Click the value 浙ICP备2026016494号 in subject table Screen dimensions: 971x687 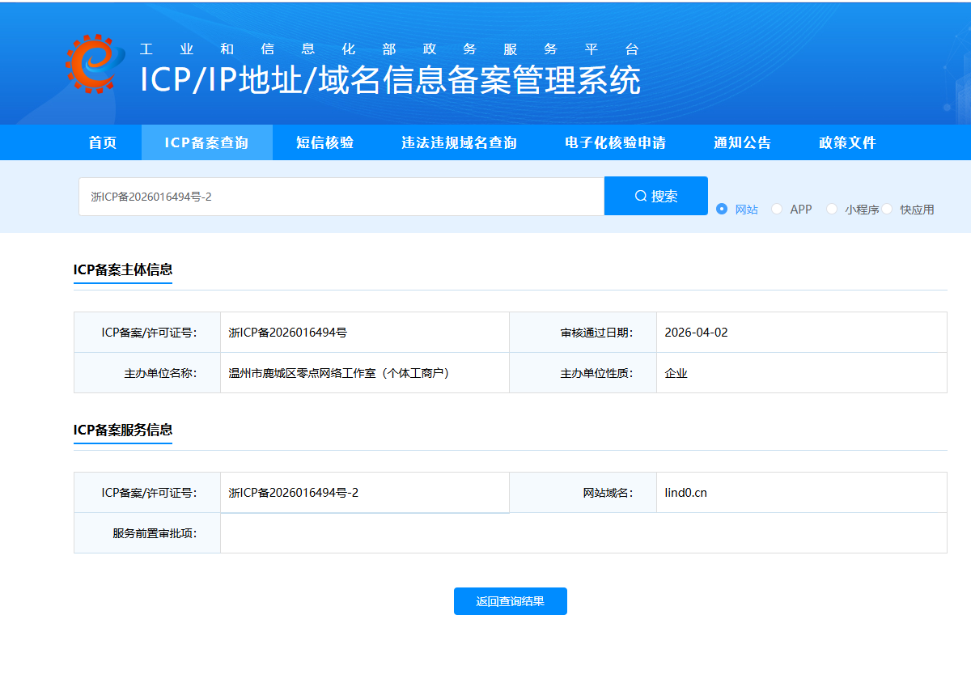pos(288,333)
